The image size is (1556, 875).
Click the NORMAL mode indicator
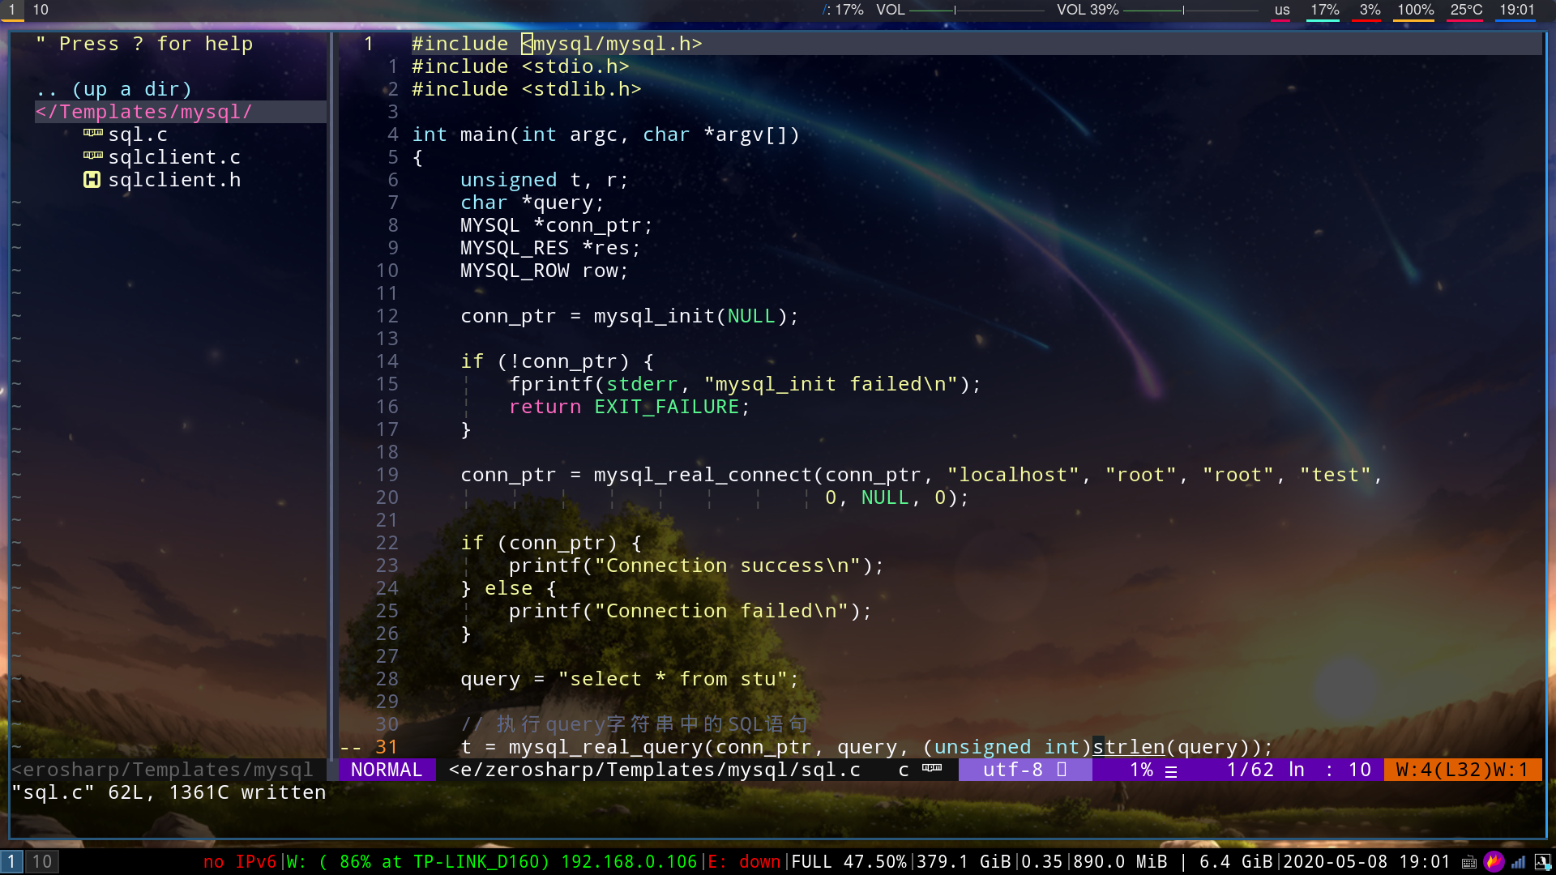pos(387,770)
